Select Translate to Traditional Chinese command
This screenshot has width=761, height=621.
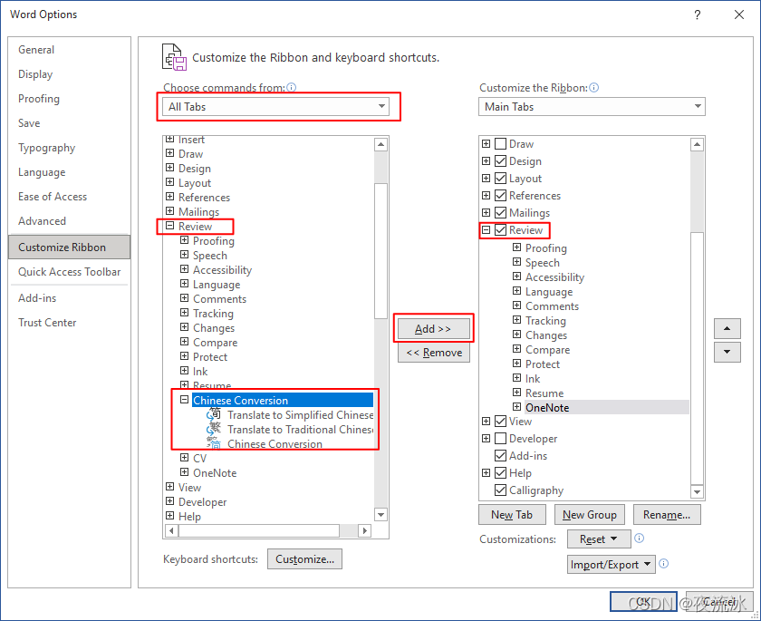pos(301,429)
